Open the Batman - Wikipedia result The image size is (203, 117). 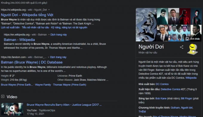click(x=19, y=40)
